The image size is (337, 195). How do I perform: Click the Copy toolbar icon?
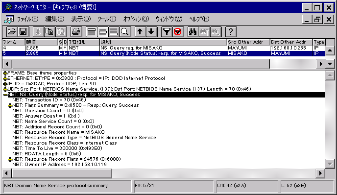[x=49, y=32]
